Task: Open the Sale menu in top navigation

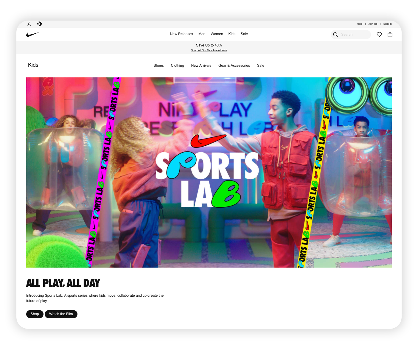Action: [x=244, y=34]
